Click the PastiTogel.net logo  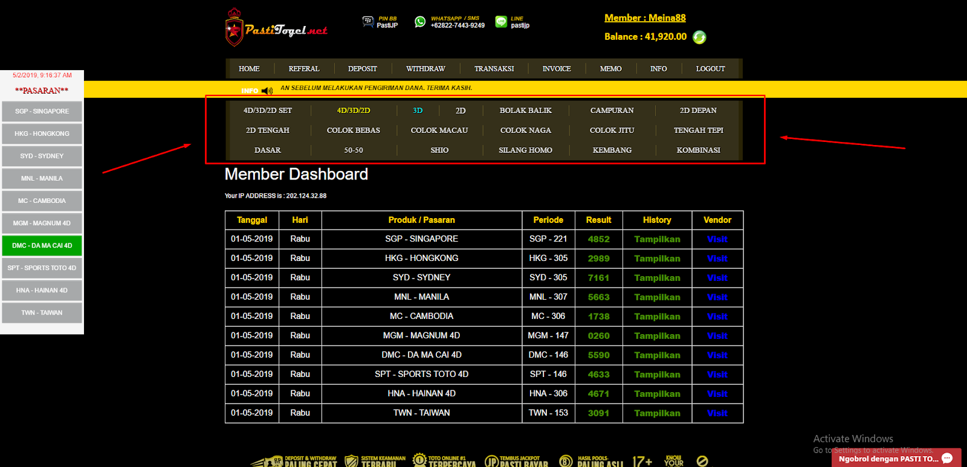tap(276, 27)
